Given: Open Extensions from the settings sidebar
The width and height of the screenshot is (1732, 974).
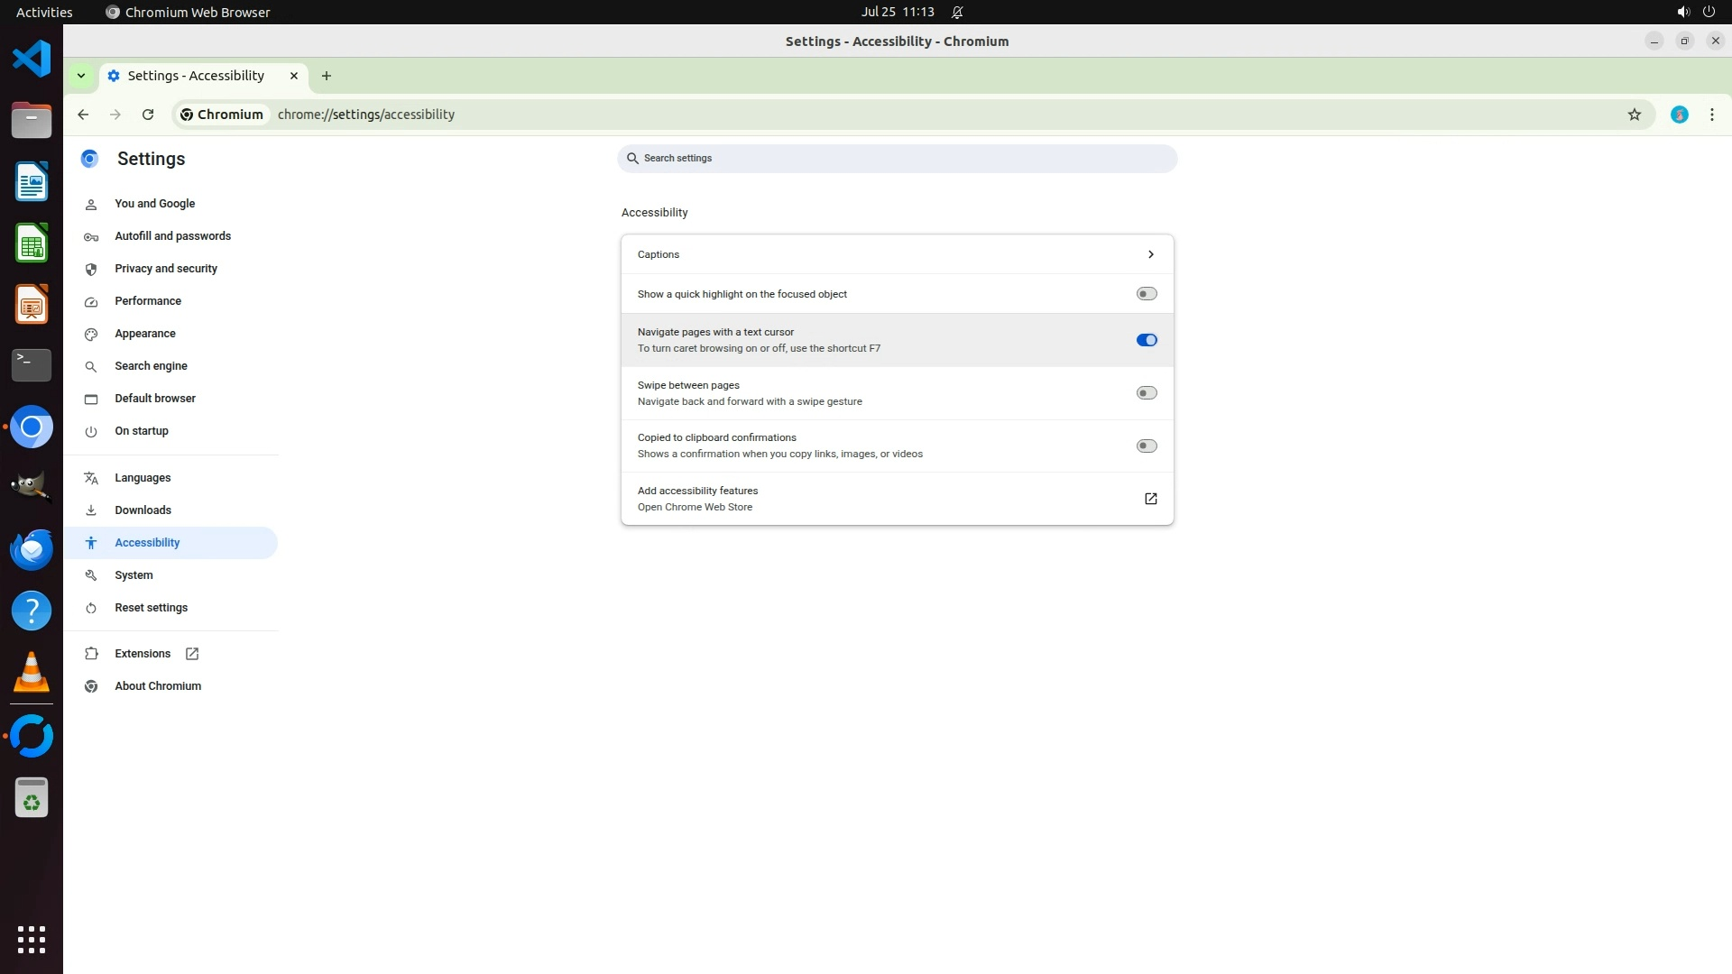Looking at the screenshot, I should click(143, 654).
